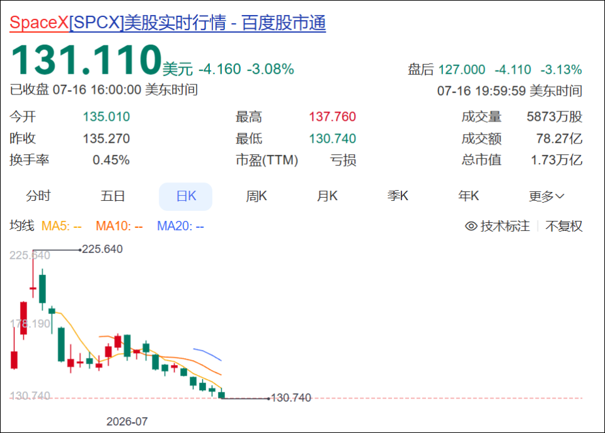Click the 市盈(TTM) value 亏损
The image size is (605, 433).
point(343,160)
